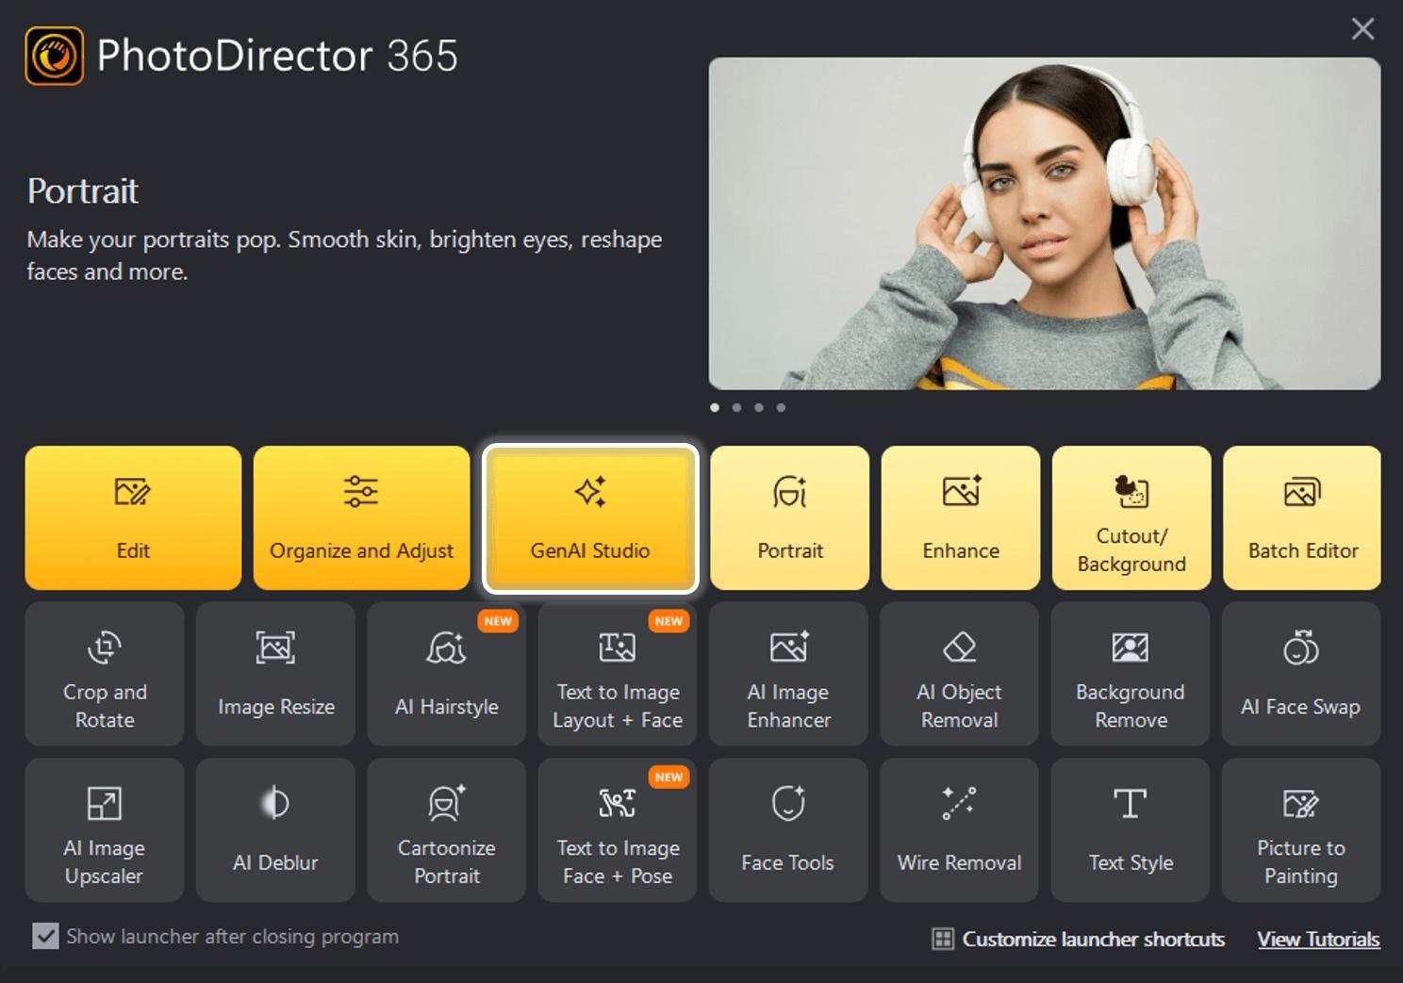
Task: Launch AI Image Enhancer
Action: [x=788, y=674]
